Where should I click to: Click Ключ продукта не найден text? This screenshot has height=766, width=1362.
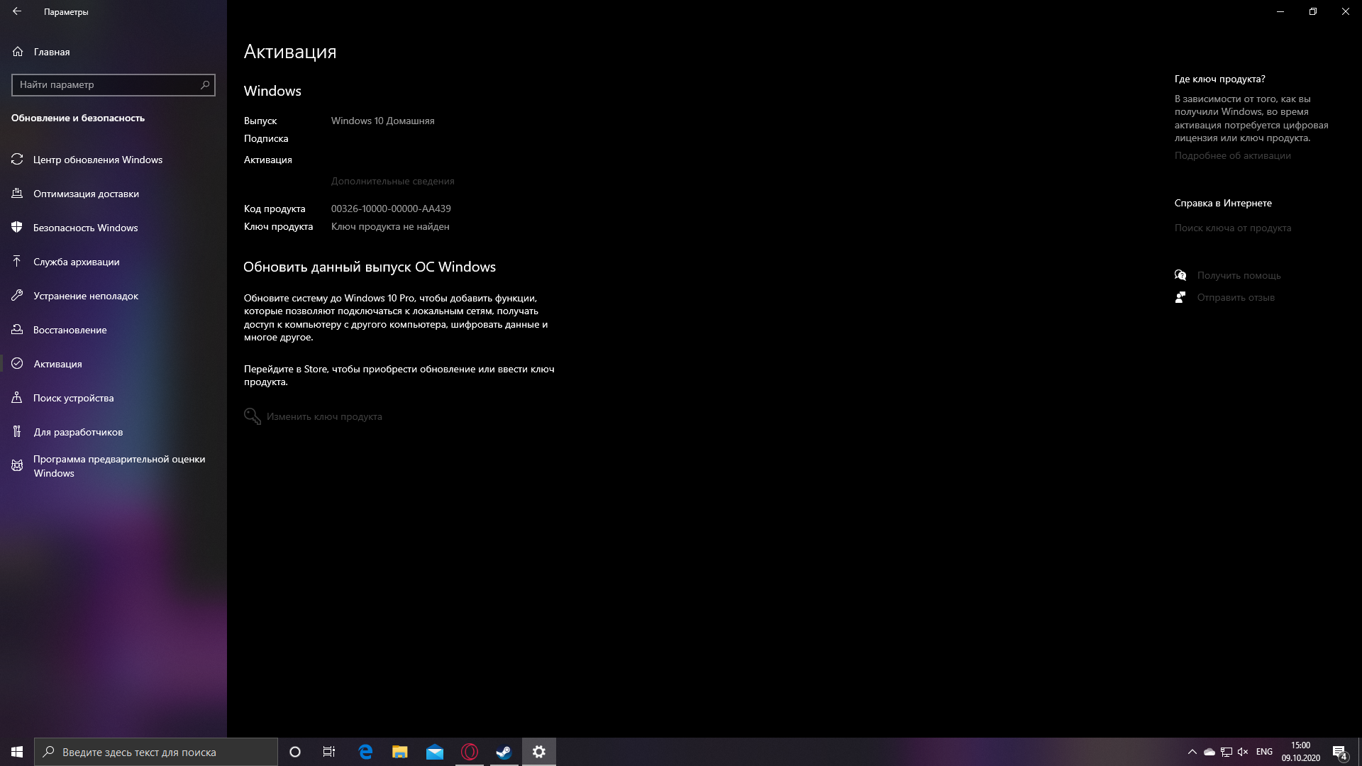390,226
